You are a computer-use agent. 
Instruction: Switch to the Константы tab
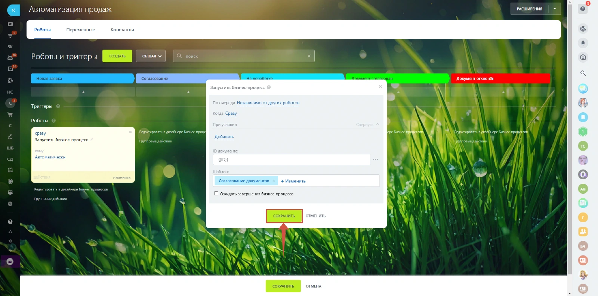point(122,30)
